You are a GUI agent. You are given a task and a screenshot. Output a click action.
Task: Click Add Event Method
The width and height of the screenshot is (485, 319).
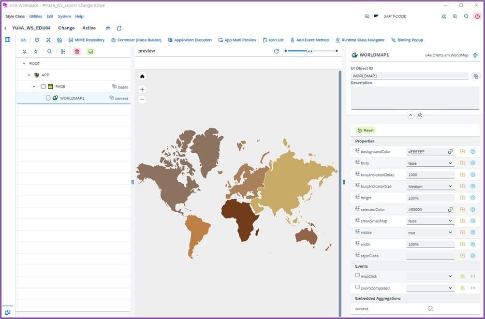click(x=309, y=40)
